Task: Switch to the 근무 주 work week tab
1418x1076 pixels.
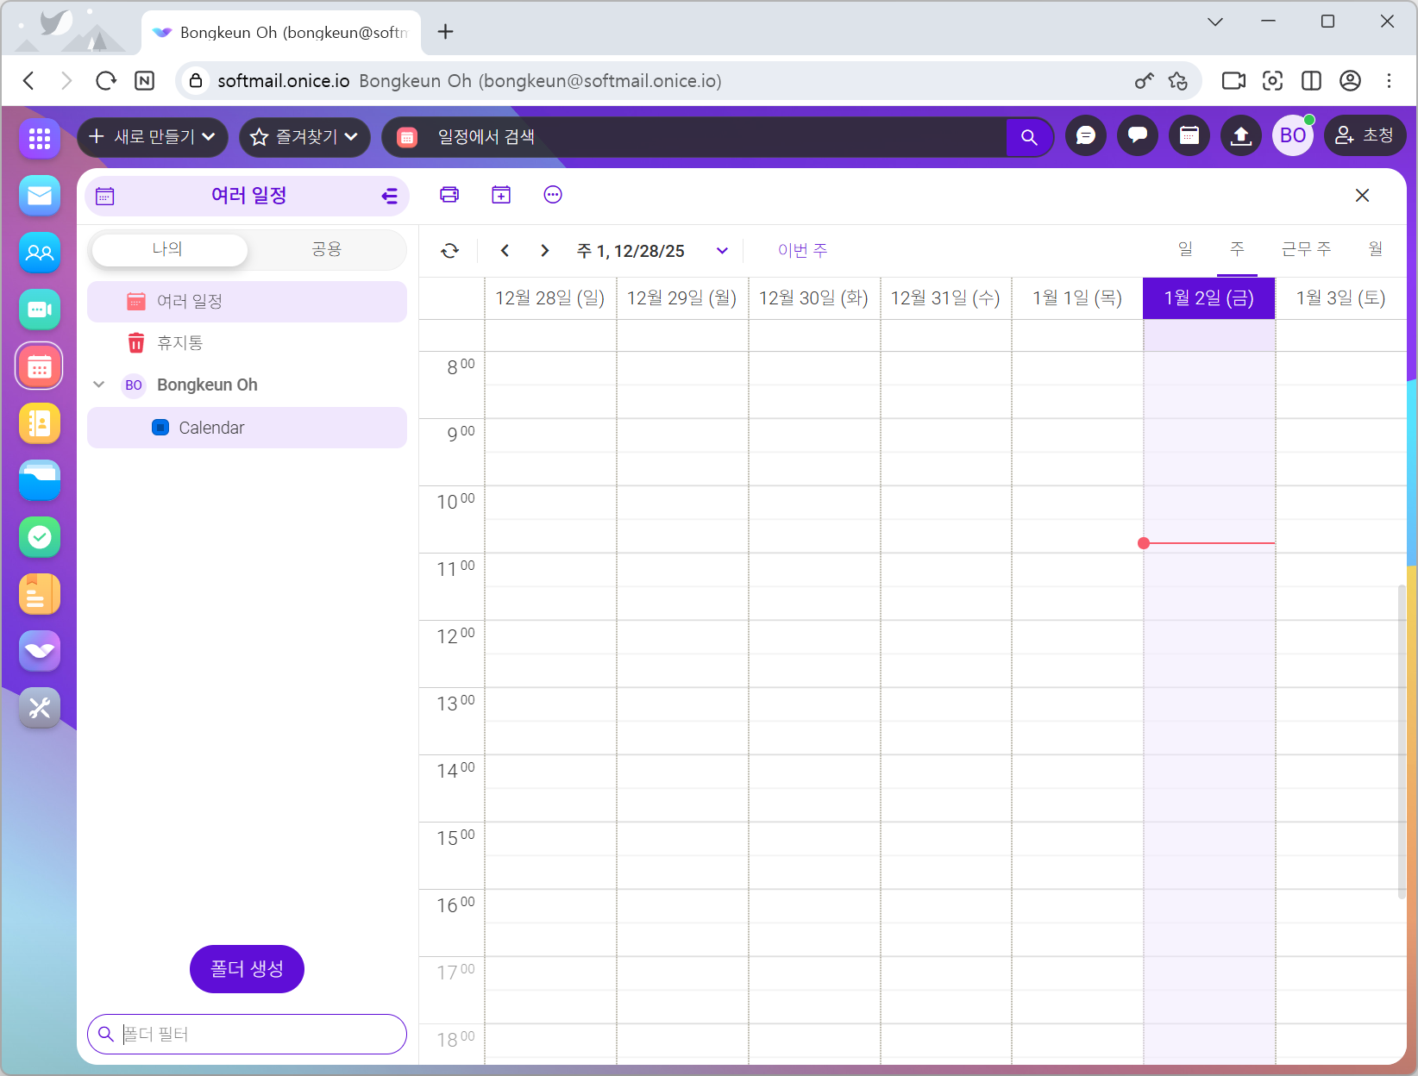Action: click(x=1306, y=250)
